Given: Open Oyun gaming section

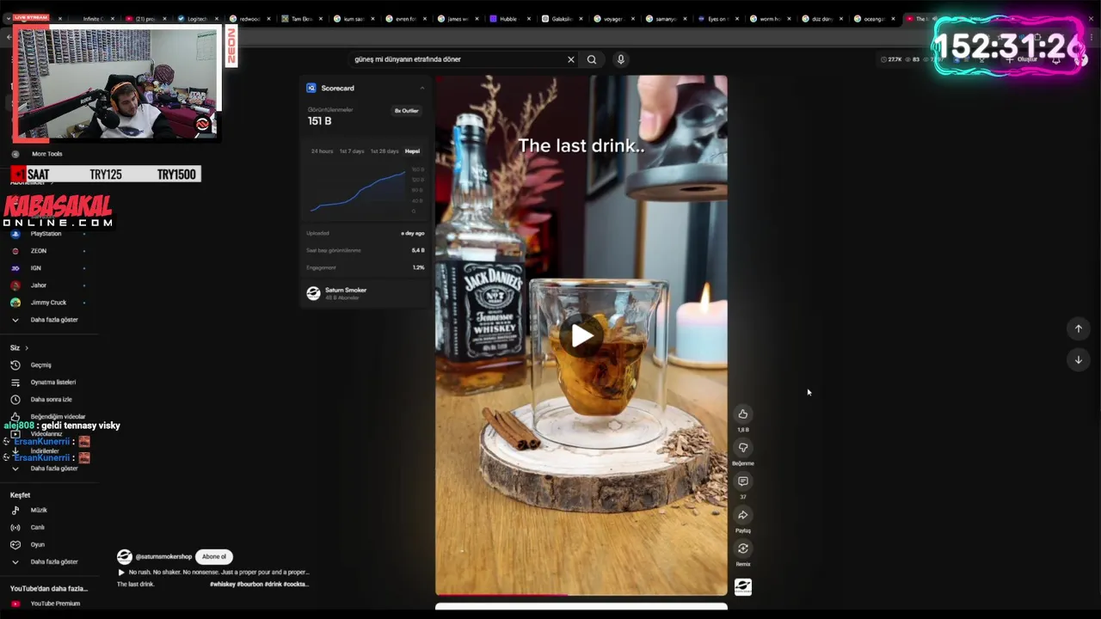Looking at the screenshot, I should pyautogui.click(x=39, y=544).
